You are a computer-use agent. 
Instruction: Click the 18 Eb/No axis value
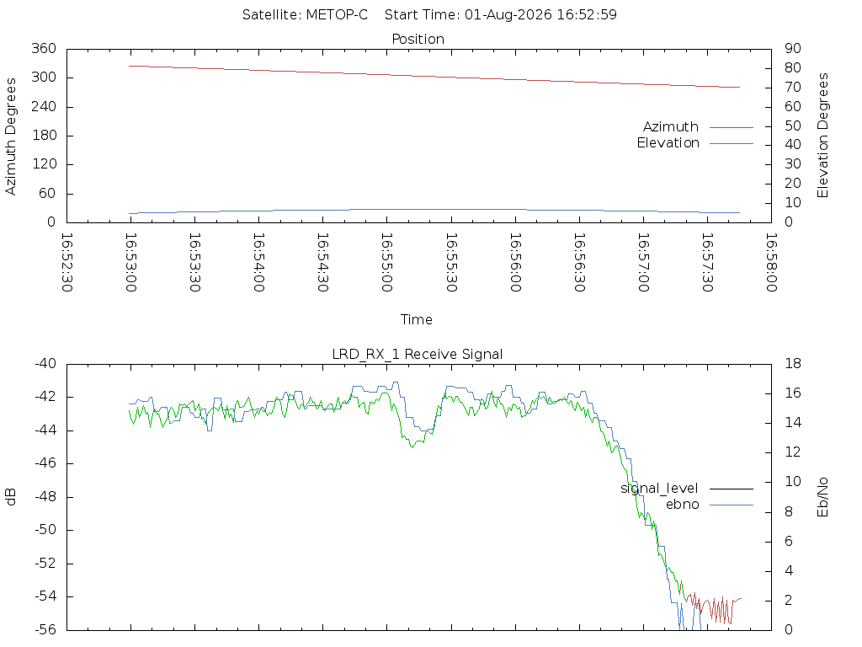point(793,364)
